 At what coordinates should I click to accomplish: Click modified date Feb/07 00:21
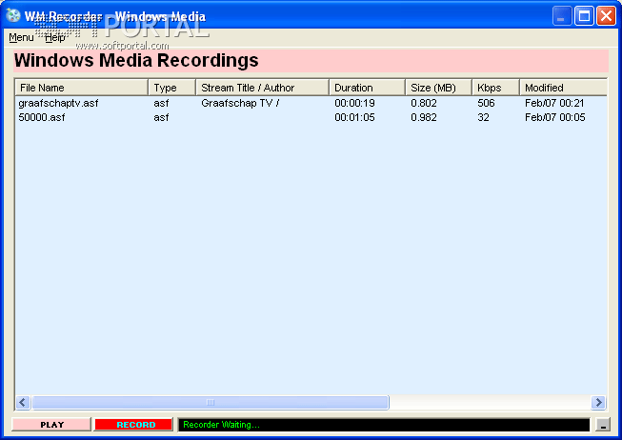pos(554,103)
